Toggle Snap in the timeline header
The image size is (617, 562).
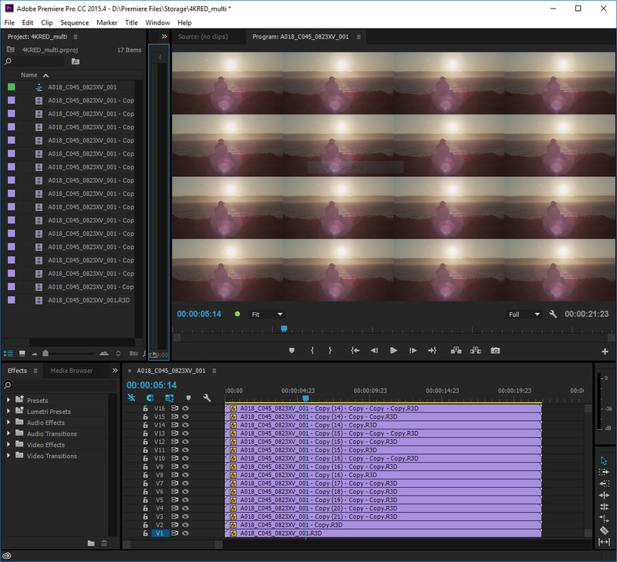(x=150, y=398)
